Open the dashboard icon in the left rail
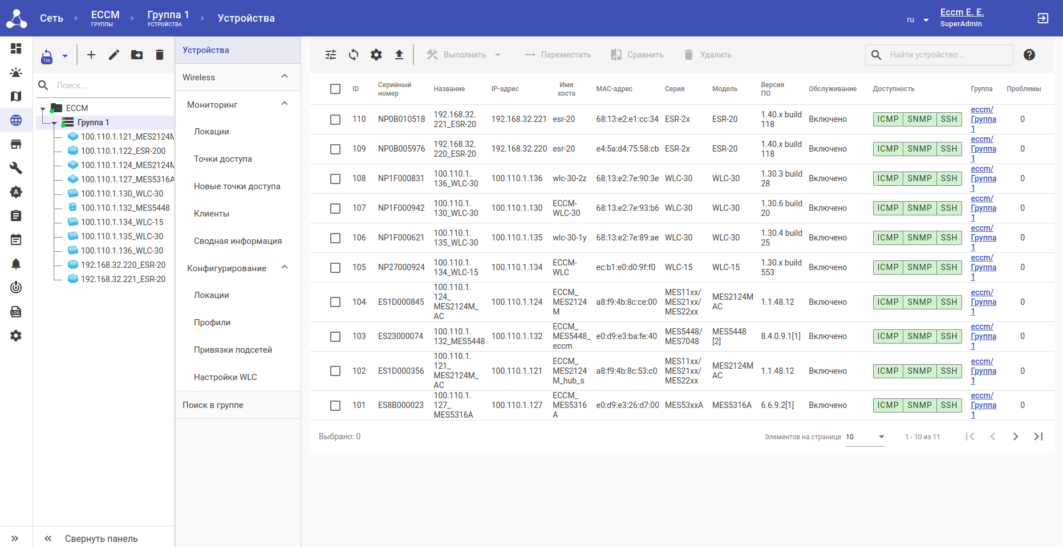The image size is (1063, 547). pyautogui.click(x=16, y=48)
